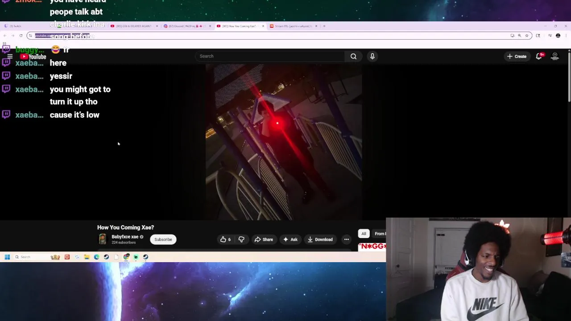
Task: Click the YouTube search magnifier button
Action: click(x=353, y=56)
